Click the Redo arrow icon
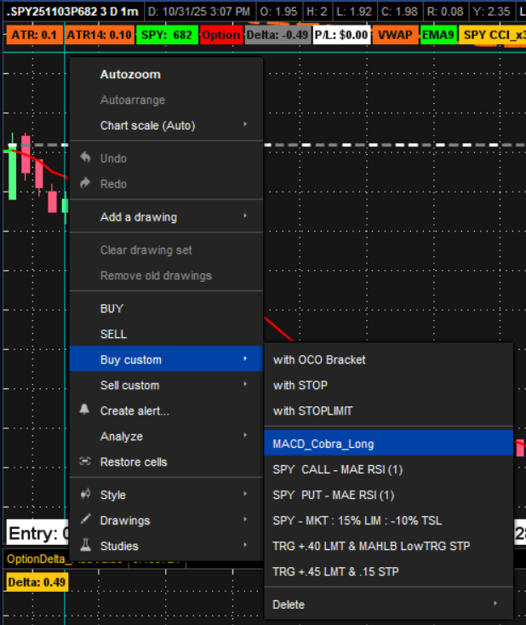 coord(84,183)
